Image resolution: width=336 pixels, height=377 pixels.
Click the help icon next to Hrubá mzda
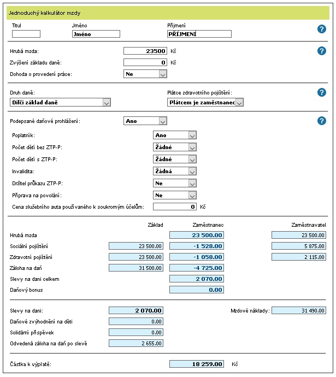click(322, 51)
